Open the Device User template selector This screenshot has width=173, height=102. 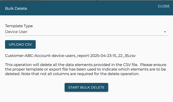point(86,32)
